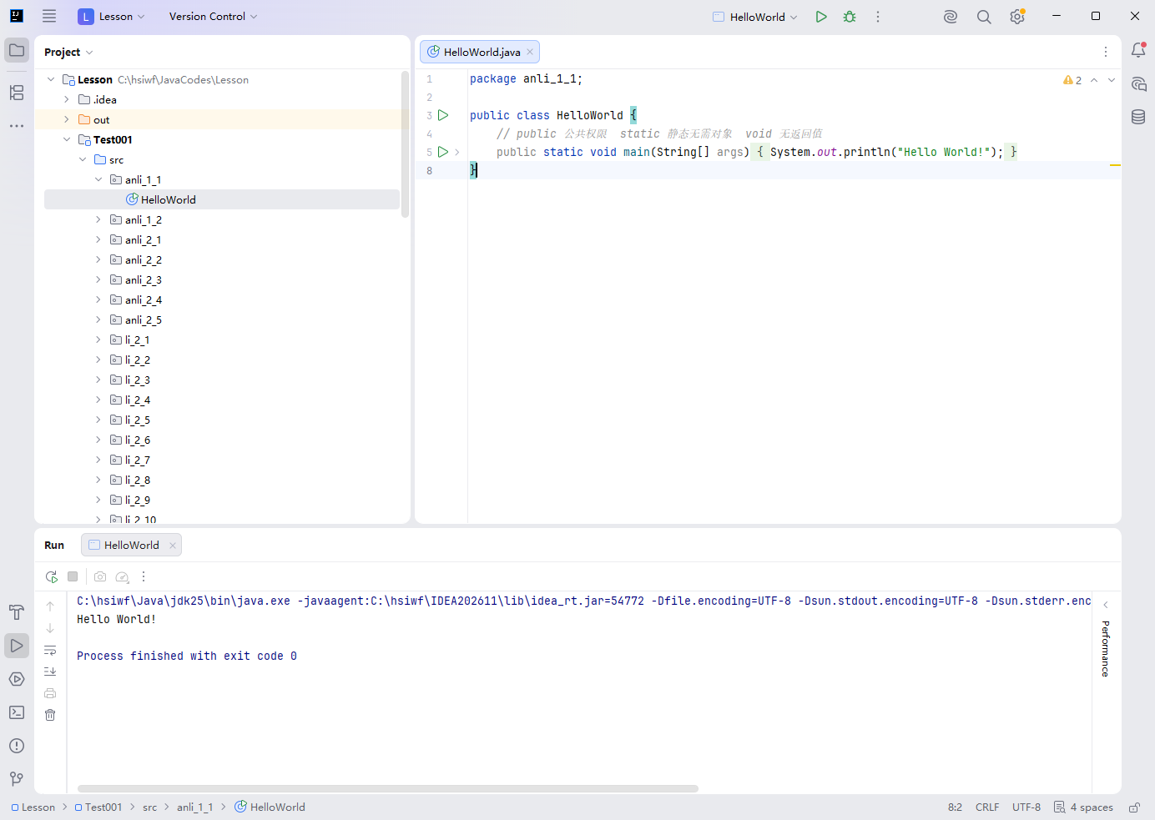Close the HelloWorld.java editor tab

click(x=530, y=52)
